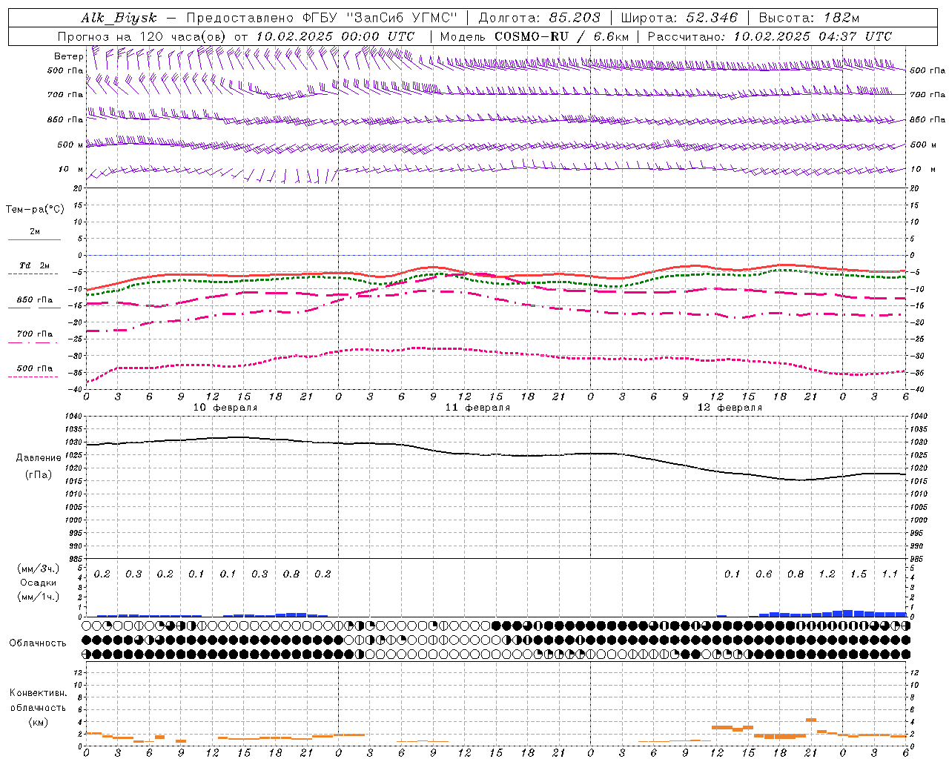949x759 pixels.
Task: Click the "(мм/1ч.)" precipitation unit label
Action: pyautogui.click(x=39, y=597)
